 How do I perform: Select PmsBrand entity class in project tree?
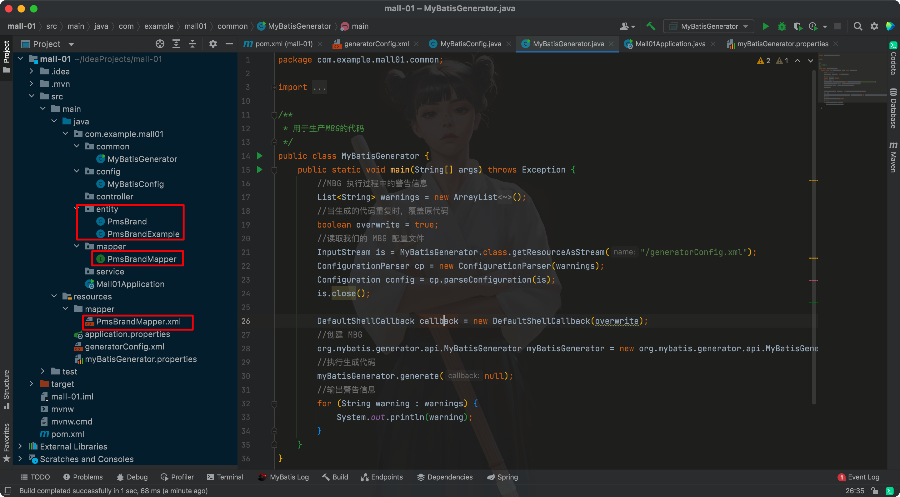[x=127, y=221]
